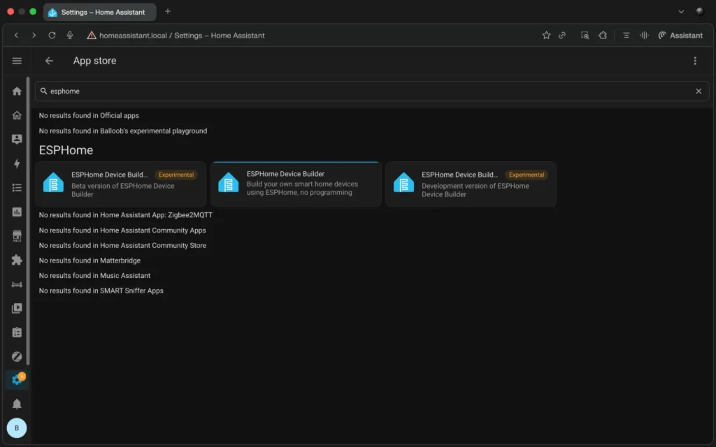Click 'No results found in Music Assistant' text

pos(94,275)
